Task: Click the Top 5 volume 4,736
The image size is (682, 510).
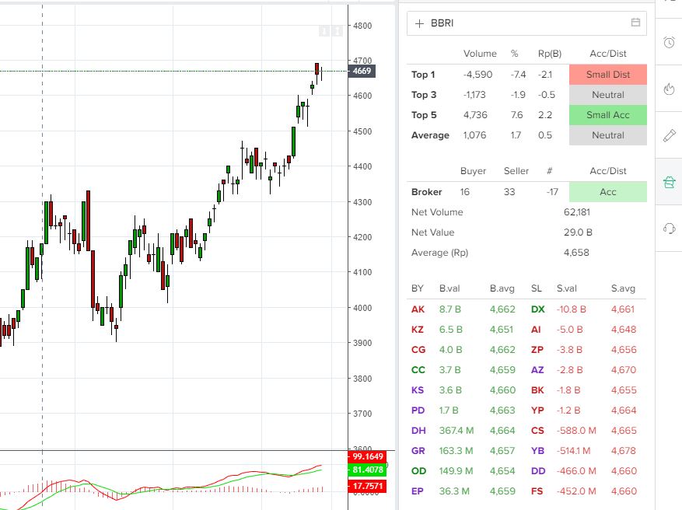Action: 475,115
